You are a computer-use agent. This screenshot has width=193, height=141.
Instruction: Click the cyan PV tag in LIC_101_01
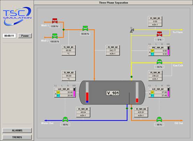coord(58,95)
